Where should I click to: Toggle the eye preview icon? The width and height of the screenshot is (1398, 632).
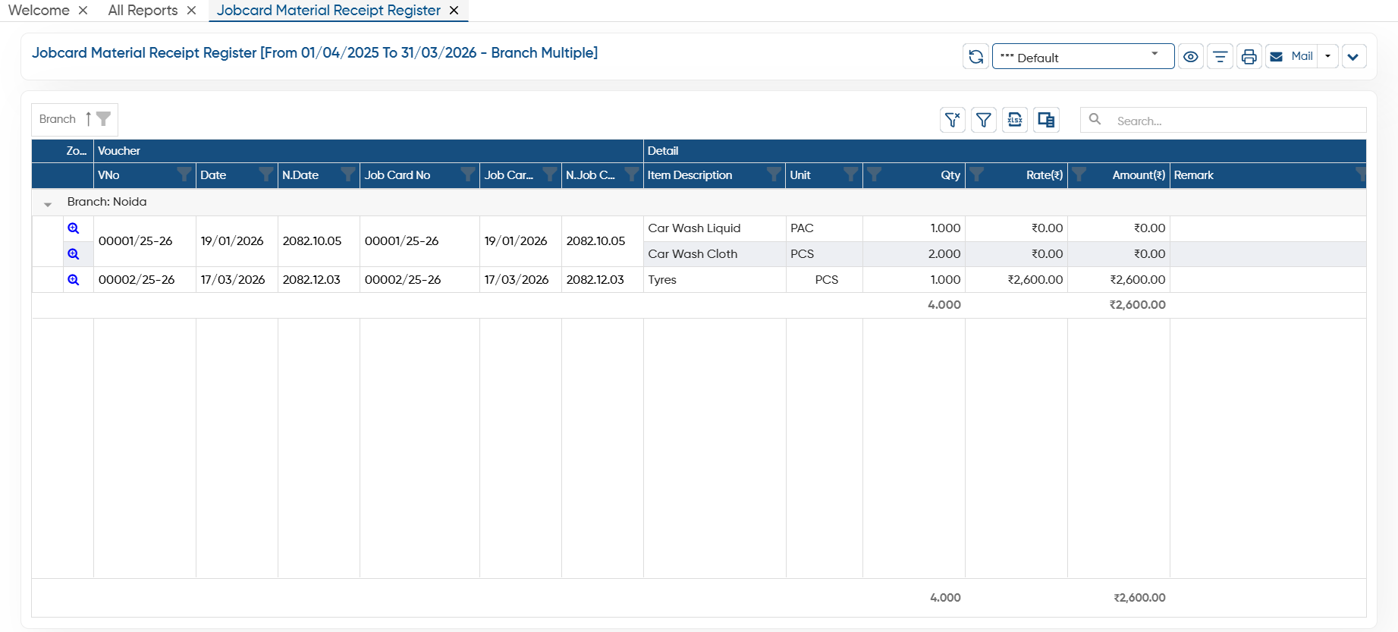[x=1191, y=57]
